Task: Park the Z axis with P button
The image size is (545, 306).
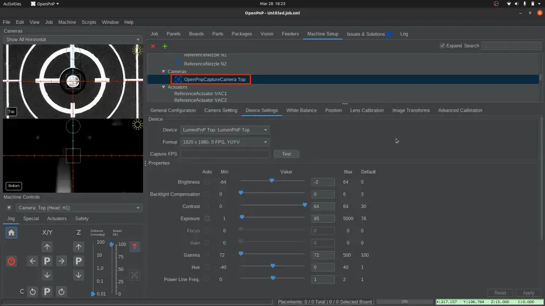Action: (x=78, y=261)
